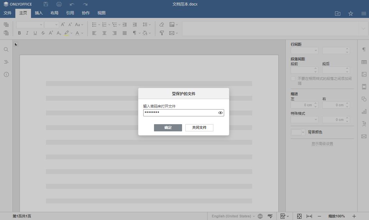Open the document language dropdown
This screenshot has width=369, height=220.
pos(233,216)
